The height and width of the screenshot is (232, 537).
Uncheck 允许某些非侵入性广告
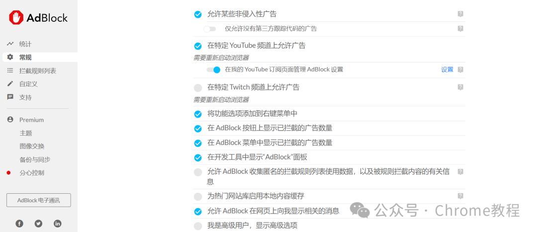click(198, 14)
